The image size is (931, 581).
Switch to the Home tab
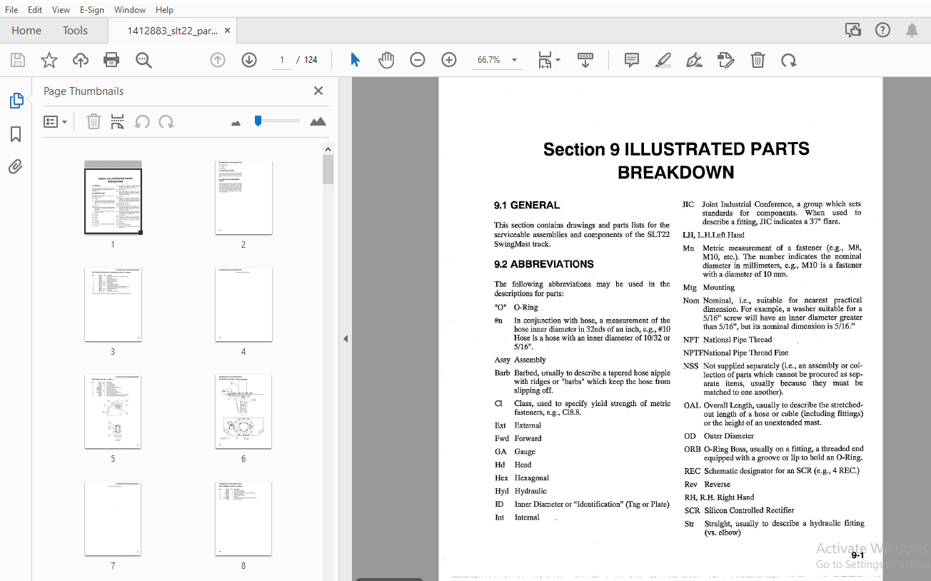point(26,30)
